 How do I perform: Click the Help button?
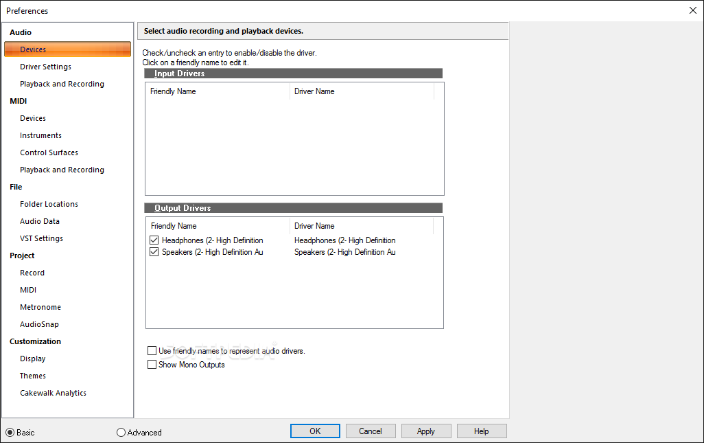pos(482,431)
